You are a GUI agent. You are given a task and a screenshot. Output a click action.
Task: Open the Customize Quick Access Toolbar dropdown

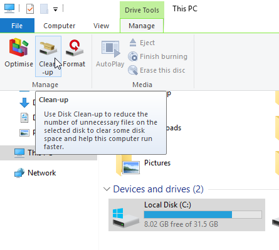pyautogui.click(x=55, y=9)
